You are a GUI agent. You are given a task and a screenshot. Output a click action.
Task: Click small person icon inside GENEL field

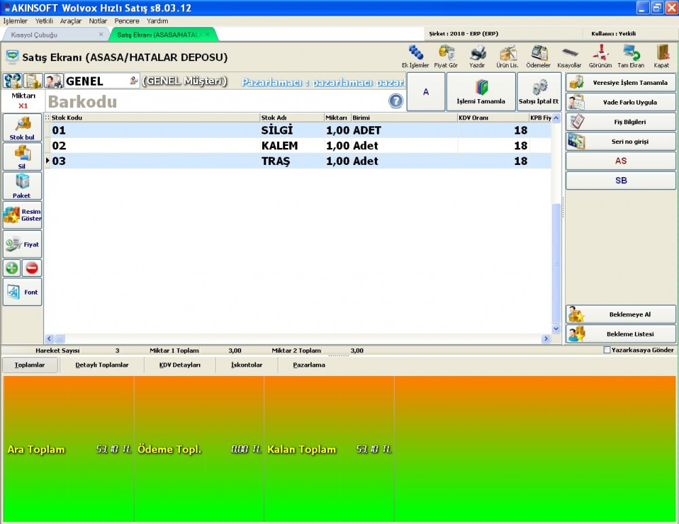[133, 81]
